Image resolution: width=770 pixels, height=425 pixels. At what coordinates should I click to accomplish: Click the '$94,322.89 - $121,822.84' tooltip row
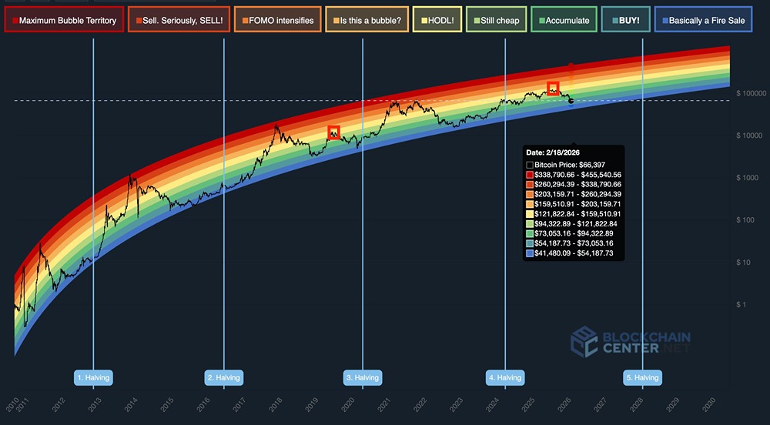click(x=571, y=224)
